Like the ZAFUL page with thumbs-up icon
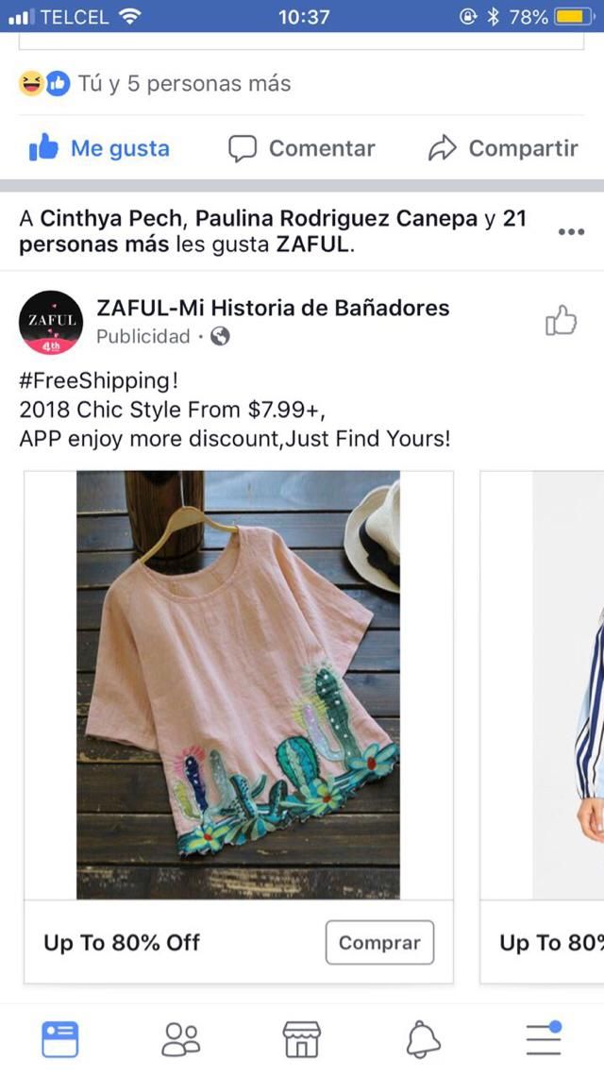 point(561,321)
